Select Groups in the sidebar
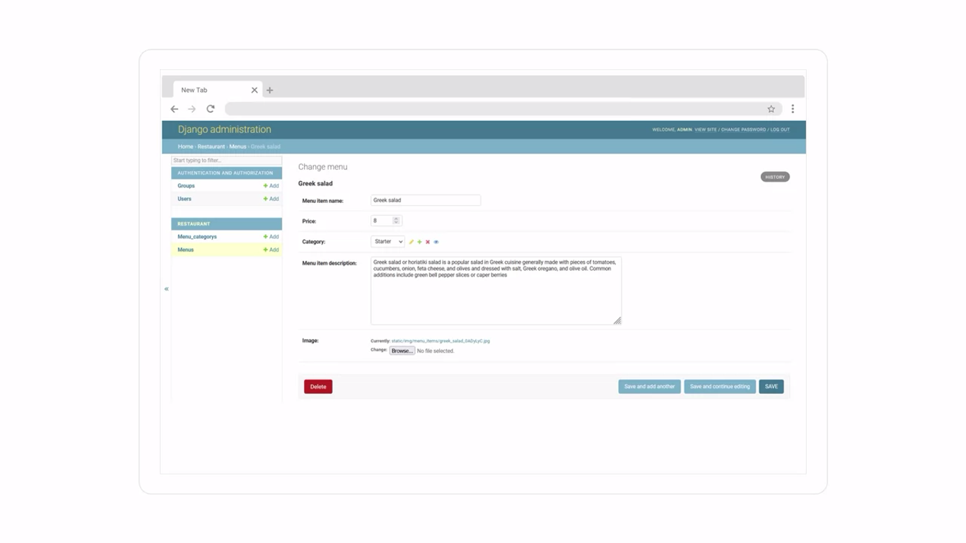The height and width of the screenshot is (543, 966). 186,186
